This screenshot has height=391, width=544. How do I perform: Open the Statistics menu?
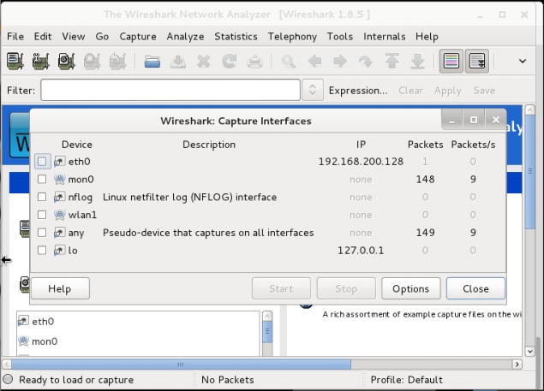236,37
